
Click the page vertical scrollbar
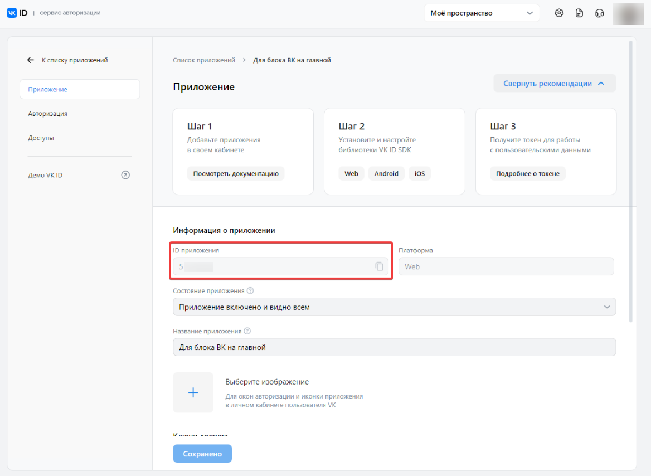pyautogui.click(x=631, y=181)
